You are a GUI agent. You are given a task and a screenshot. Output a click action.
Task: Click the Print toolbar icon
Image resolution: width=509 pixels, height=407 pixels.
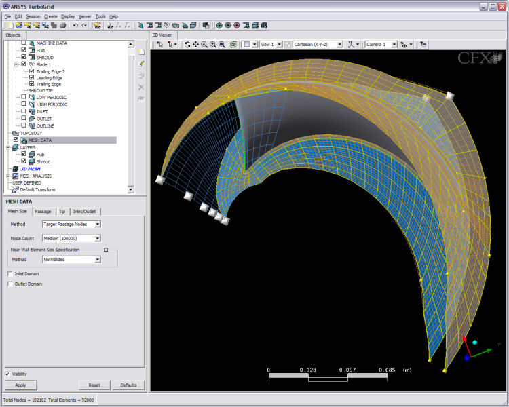coord(63,26)
